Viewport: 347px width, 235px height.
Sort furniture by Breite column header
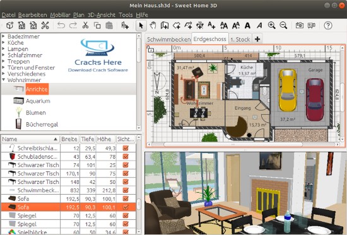(x=69, y=139)
